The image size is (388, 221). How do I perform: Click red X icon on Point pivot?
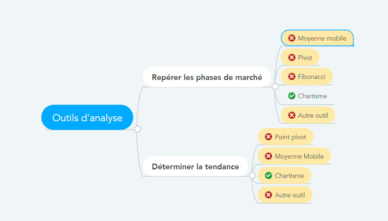pos(268,137)
